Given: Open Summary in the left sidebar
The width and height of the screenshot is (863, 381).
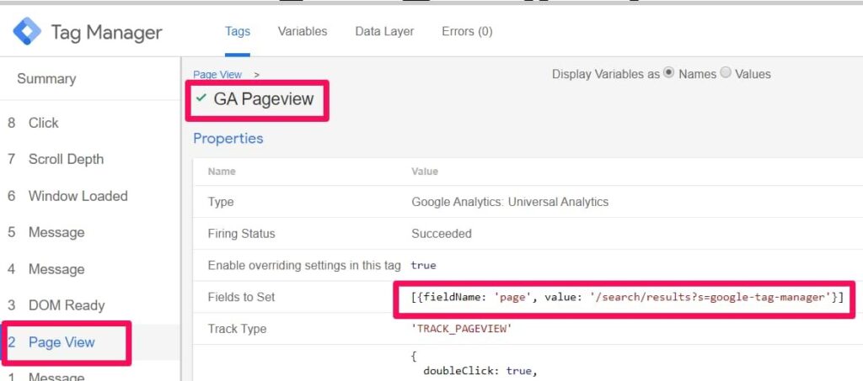Looking at the screenshot, I should (46, 79).
